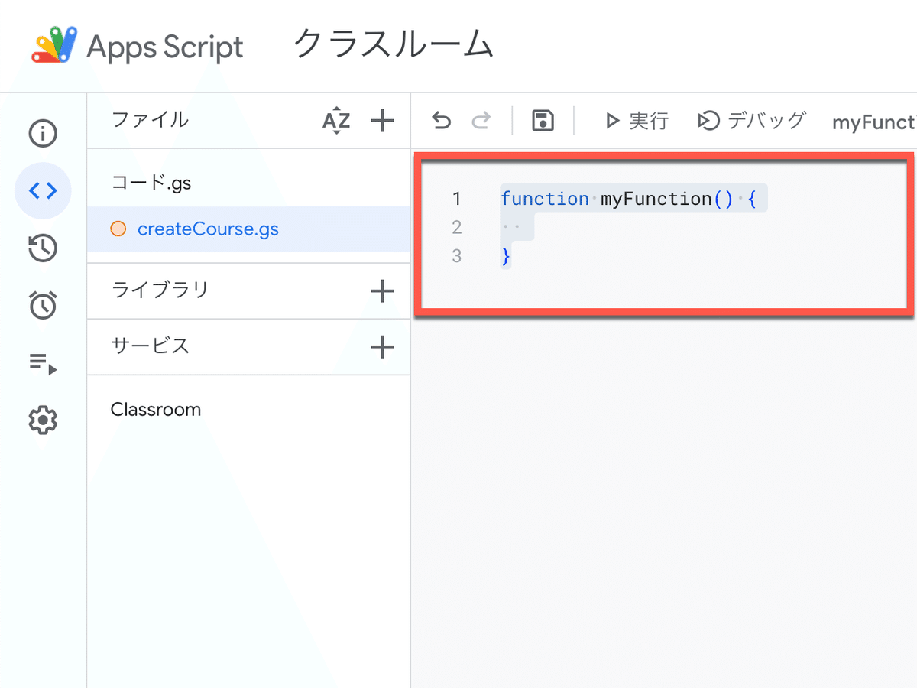This screenshot has width=917, height=688.
Task: Save the project with floppy disk icon
Action: [x=543, y=121]
